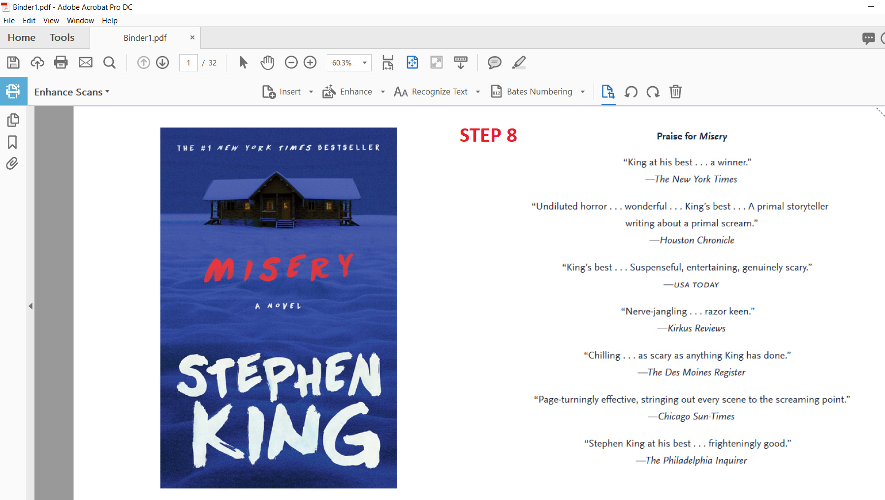Click the Save file icon

(x=13, y=62)
